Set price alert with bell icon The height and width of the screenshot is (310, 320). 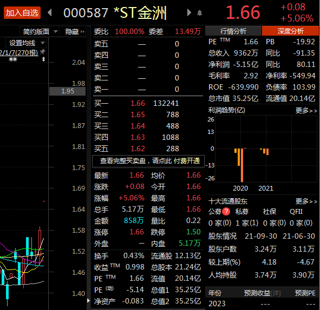[x=200, y=13]
